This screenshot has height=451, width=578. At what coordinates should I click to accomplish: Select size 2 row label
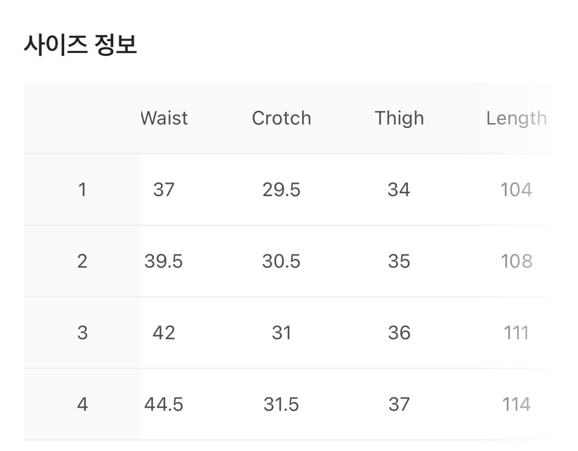point(82,261)
